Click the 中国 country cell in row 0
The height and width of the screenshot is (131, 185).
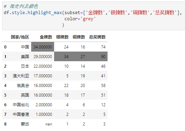click(25, 47)
